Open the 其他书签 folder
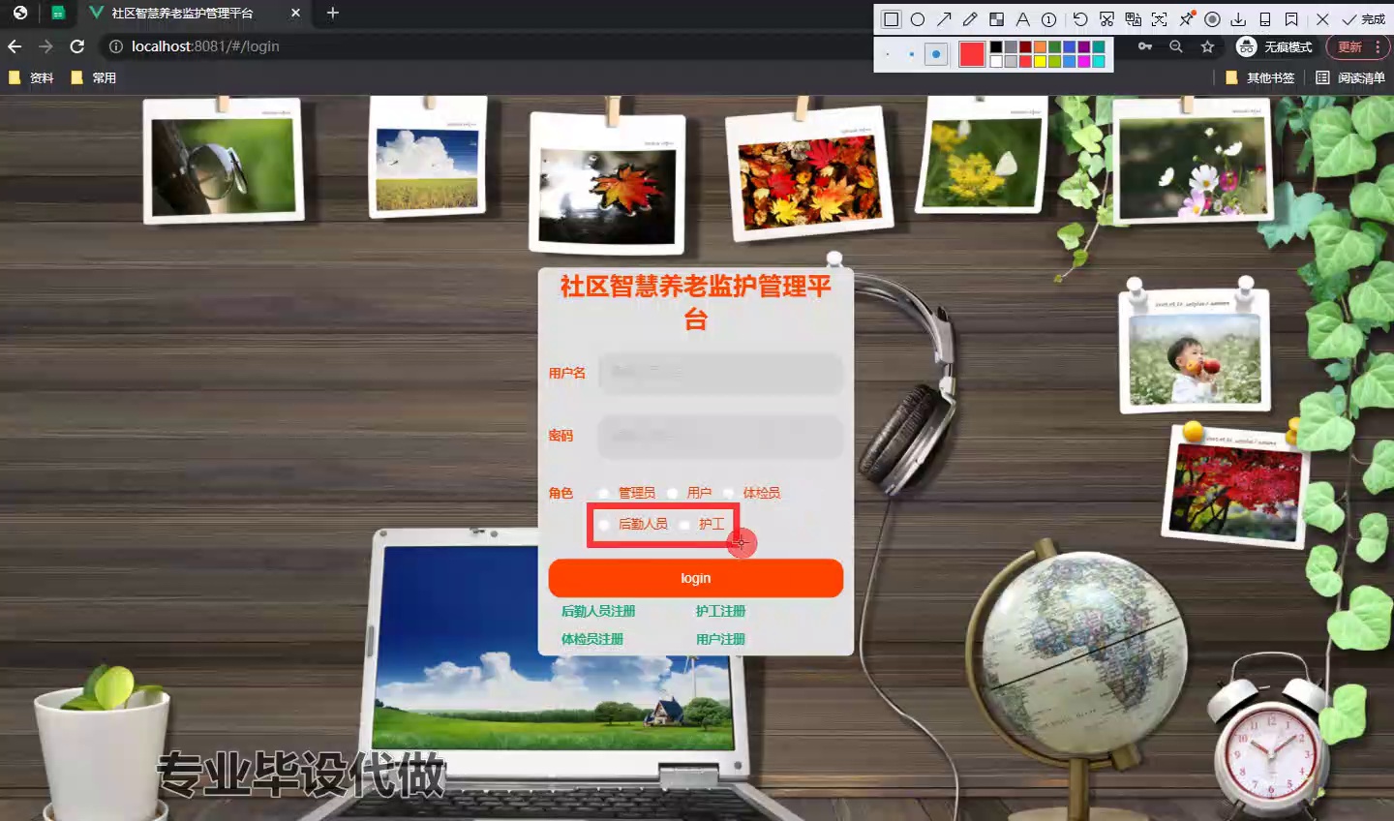The height and width of the screenshot is (821, 1394). point(1259,77)
